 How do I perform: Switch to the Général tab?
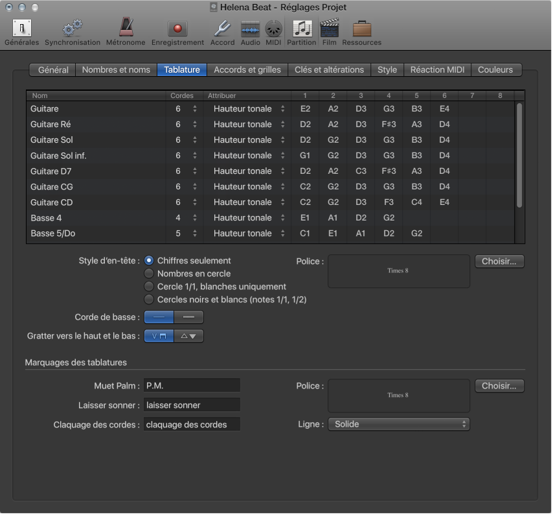[x=53, y=69]
